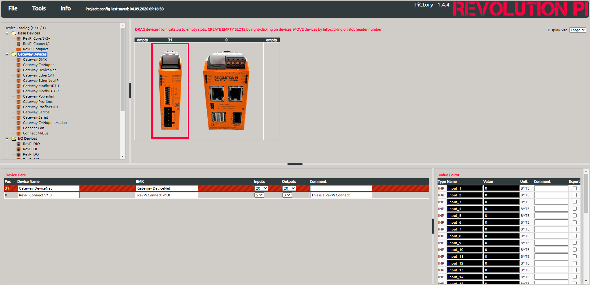Viewport: 590px width, 285px height.
Task: Click slot header number 31
Action: pos(170,40)
